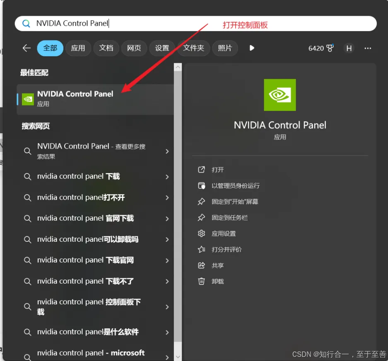The image size is (388, 361).
Task: Click search icon beside nvidia control panel可以卸载吗
Action: tap(27, 240)
